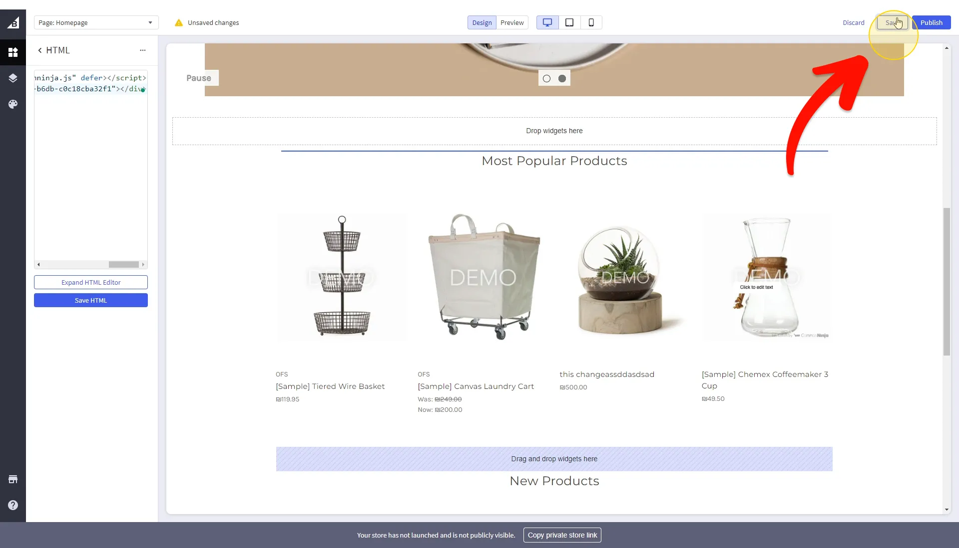Viewport: 959px width, 548px height.
Task: Click the Save button
Action: click(892, 22)
